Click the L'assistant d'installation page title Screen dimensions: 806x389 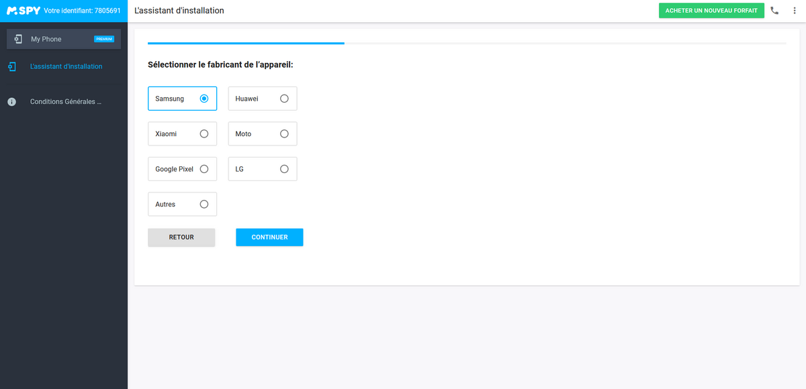click(179, 11)
